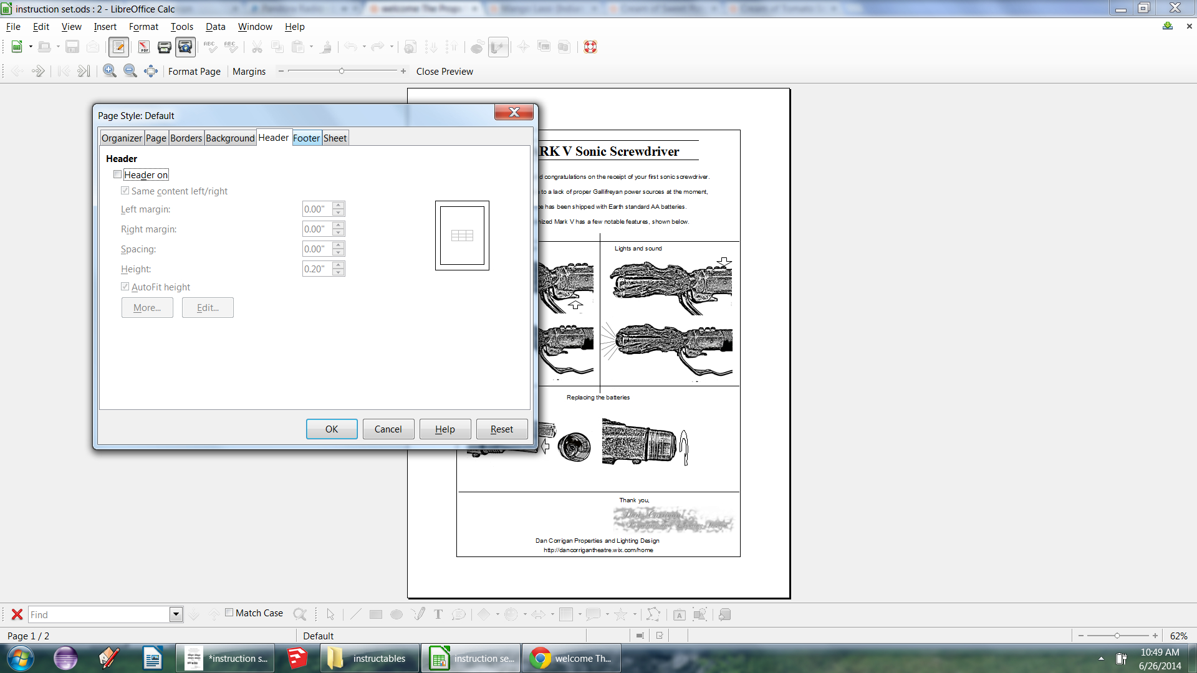Image resolution: width=1197 pixels, height=673 pixels.
Task: Open LibreOffice Help lifesaver icon
Action: click(590, 47)
